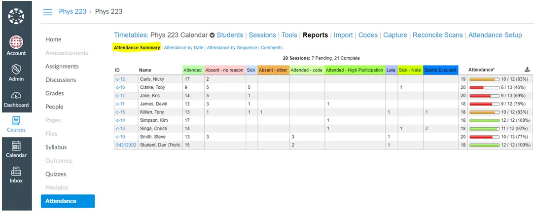
Task: Switch to the Tools tab
Action: (x=289, y=35)
